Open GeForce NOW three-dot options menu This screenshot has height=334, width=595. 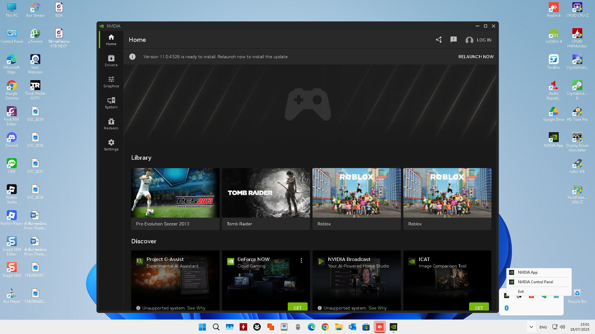tap(301, 260)
